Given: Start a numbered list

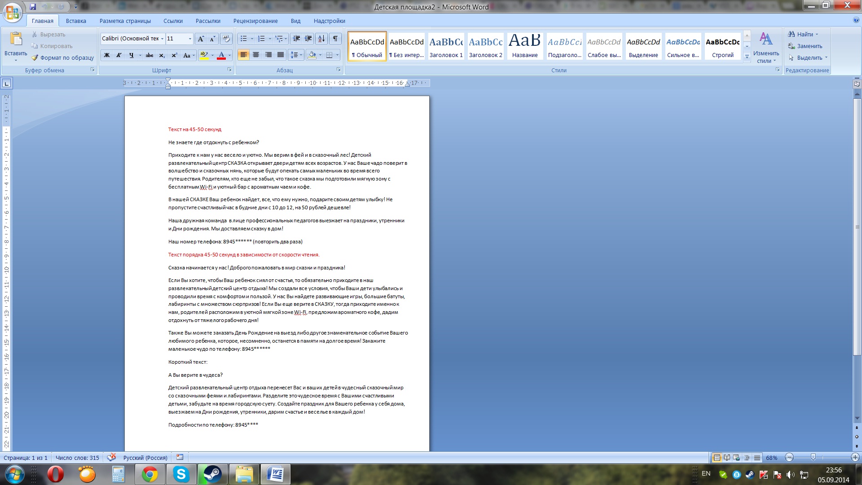Looking at the screenshot, I should pos(261,39).
